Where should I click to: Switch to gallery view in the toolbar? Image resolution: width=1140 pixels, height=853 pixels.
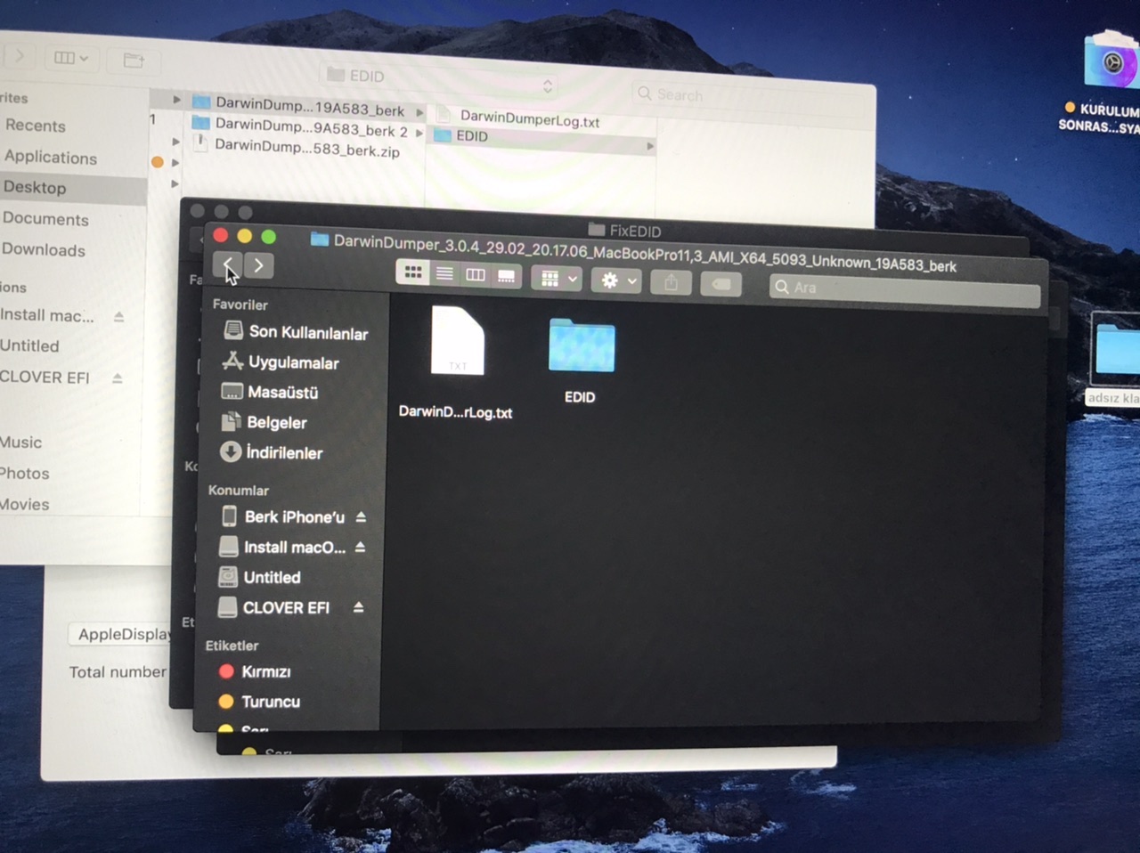(506, 276)
